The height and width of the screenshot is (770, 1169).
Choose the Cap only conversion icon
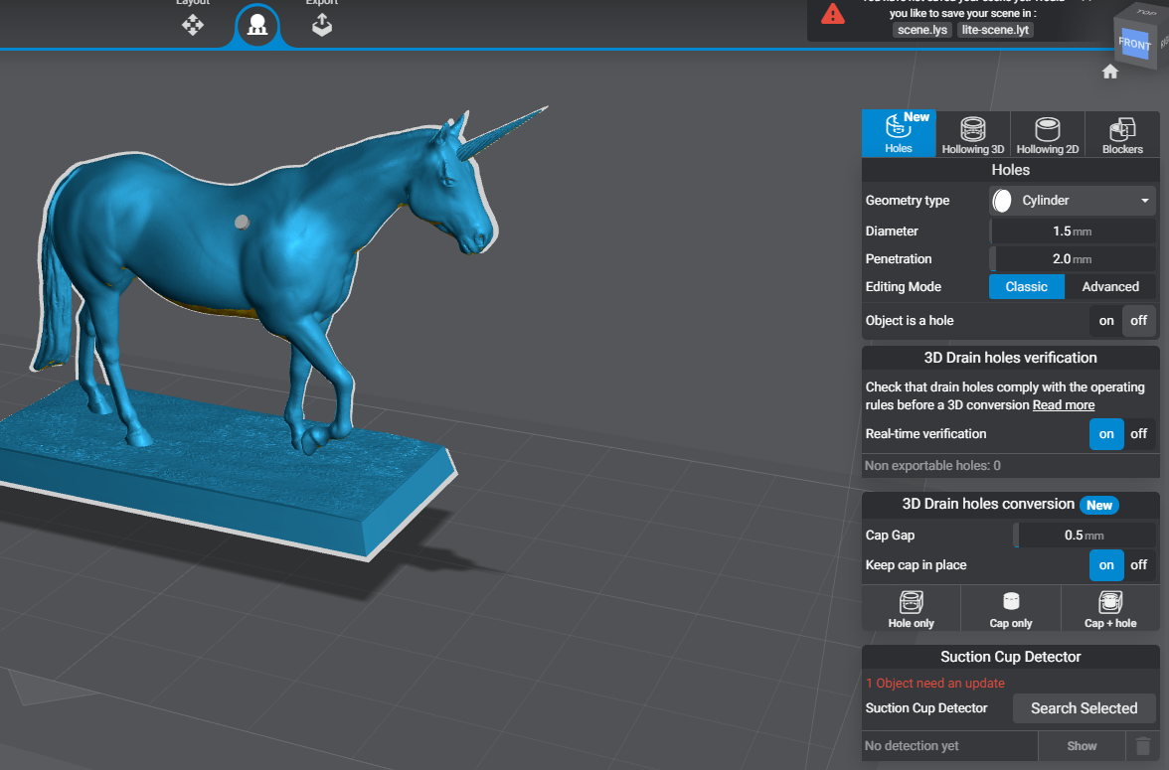pyautogui.click(x=1010, y=607)
